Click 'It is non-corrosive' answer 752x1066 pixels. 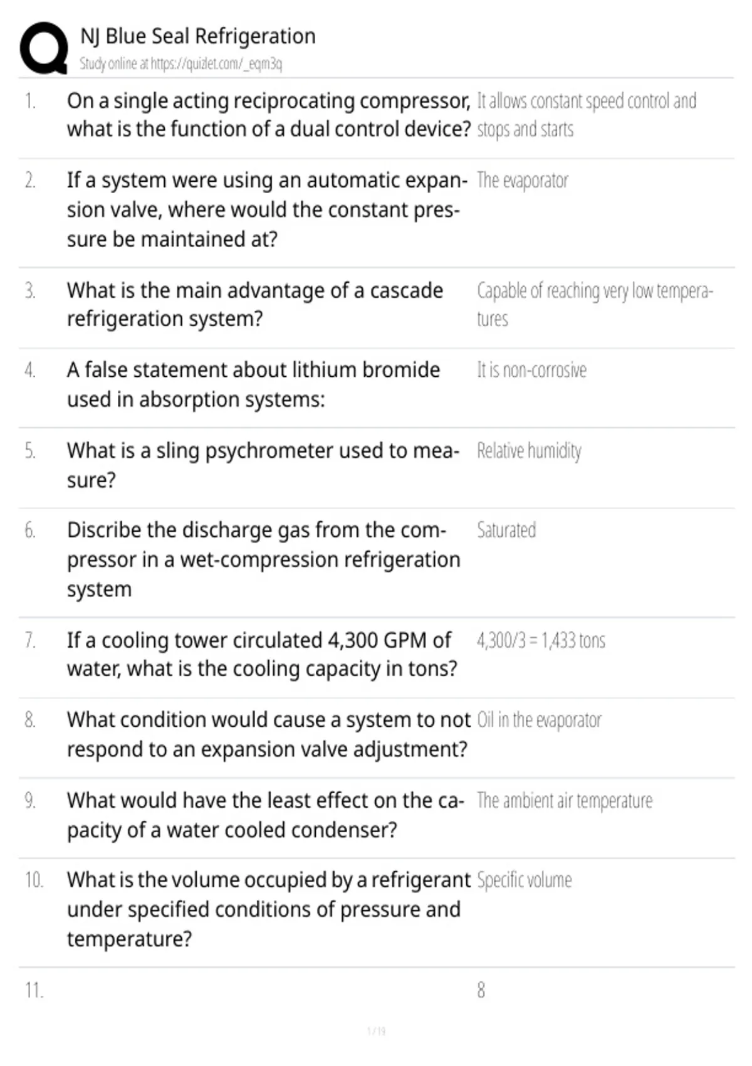point(532,370)
